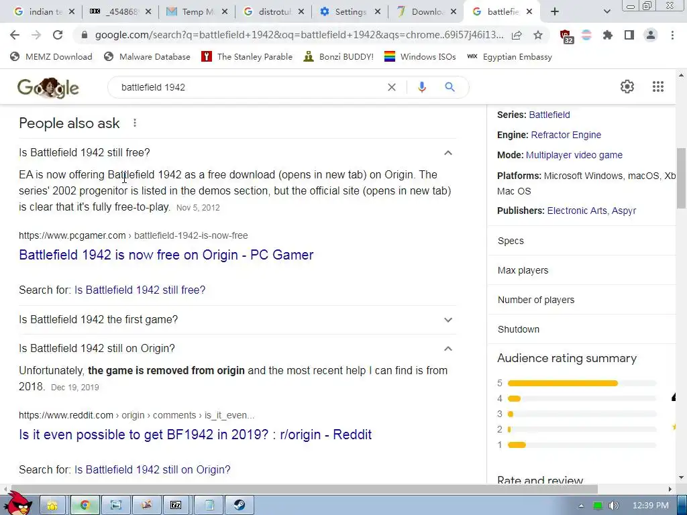Open the Chrome profile avatar
687x515 pixels.
pos(651,35)
